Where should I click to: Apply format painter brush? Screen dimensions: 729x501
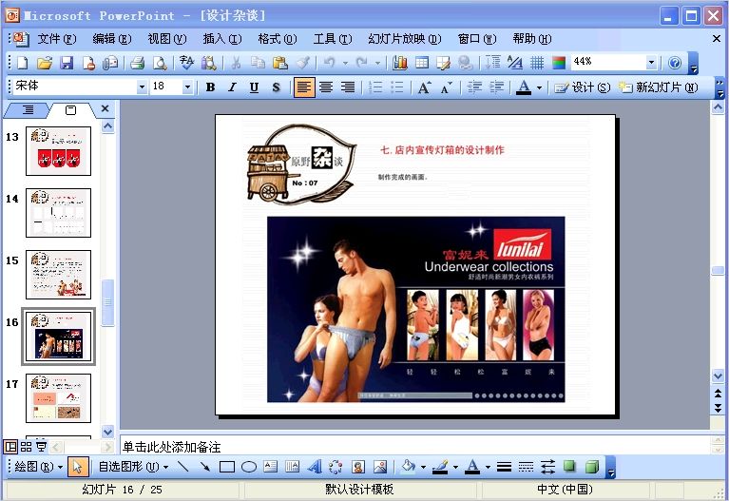tap(302, 63)
